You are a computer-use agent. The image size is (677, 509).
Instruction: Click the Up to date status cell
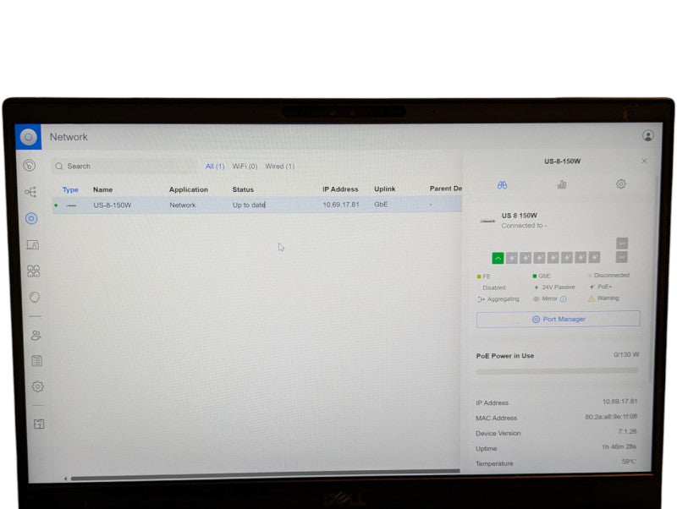coord(249,205)
